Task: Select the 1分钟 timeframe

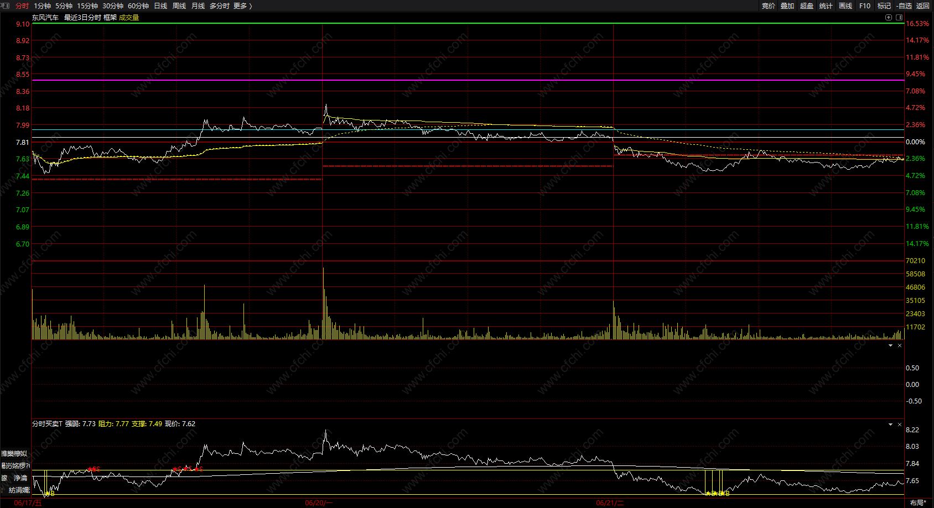Action: (42, 6)
